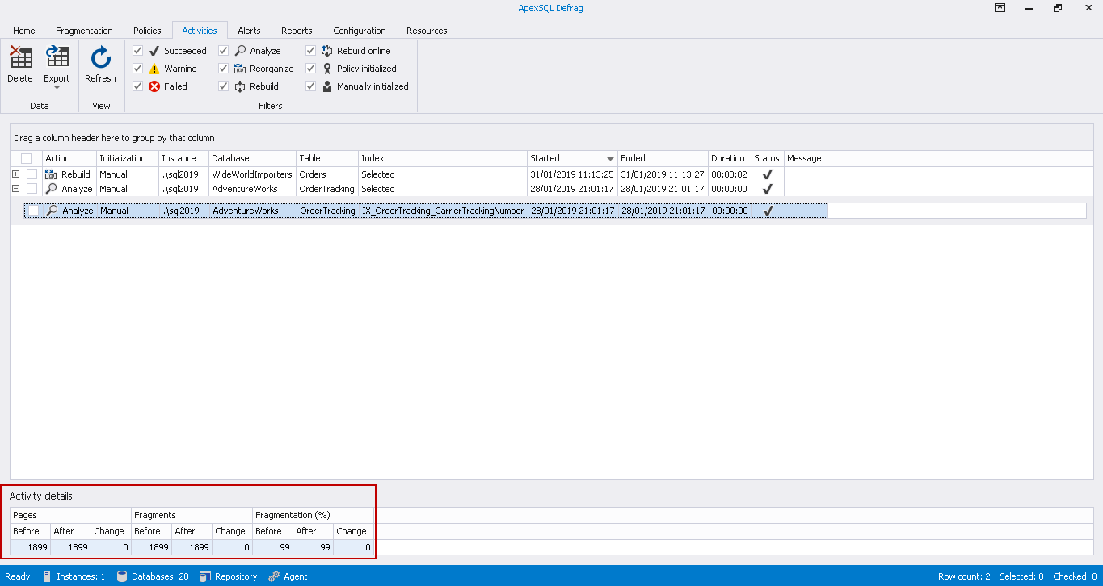The image size is (1103, 586).
Task: Click the Repository icon in status bar
Action: coord(204,576)
